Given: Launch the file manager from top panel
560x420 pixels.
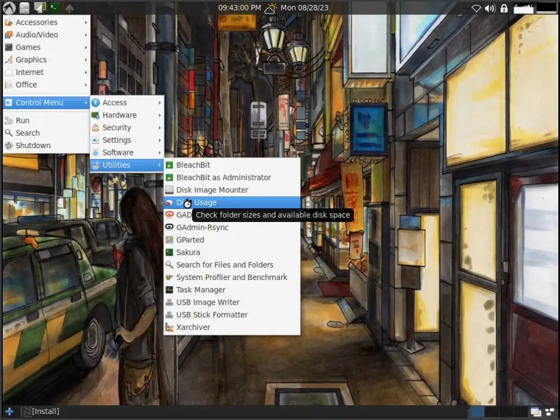Looking at the screenshot, I should pos(24,8).
